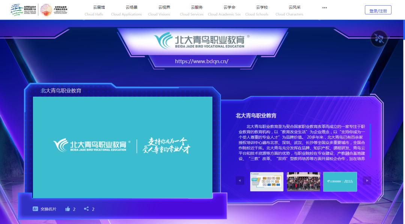Show next thumbnails with right arrow
Image resolution: width=405 pixels, height=224 pixels.
tap(367, 181)
